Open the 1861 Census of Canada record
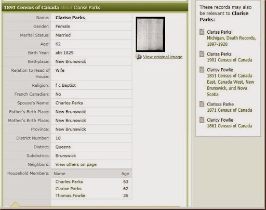 click(x=230, y=126)
